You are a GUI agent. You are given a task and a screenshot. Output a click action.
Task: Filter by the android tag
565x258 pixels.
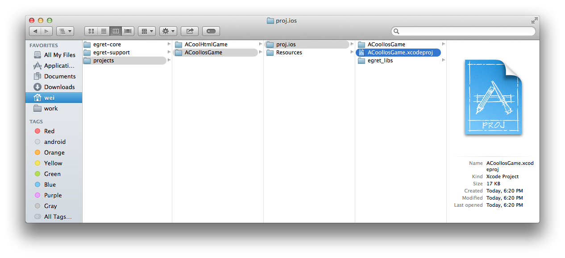click(54, 142)
